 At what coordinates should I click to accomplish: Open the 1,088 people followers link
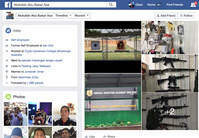35,83
